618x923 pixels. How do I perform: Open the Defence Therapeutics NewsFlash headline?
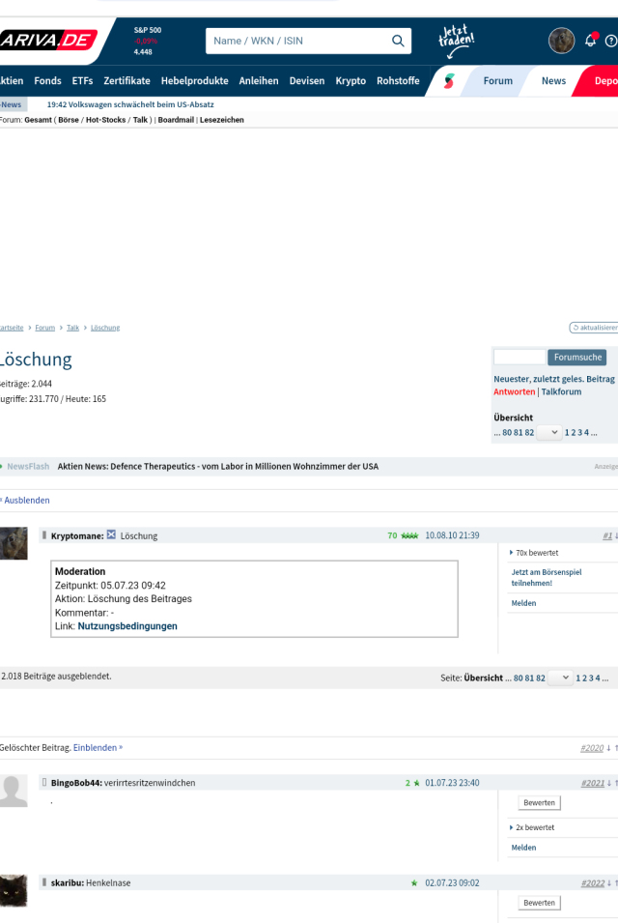coord(218,466)
